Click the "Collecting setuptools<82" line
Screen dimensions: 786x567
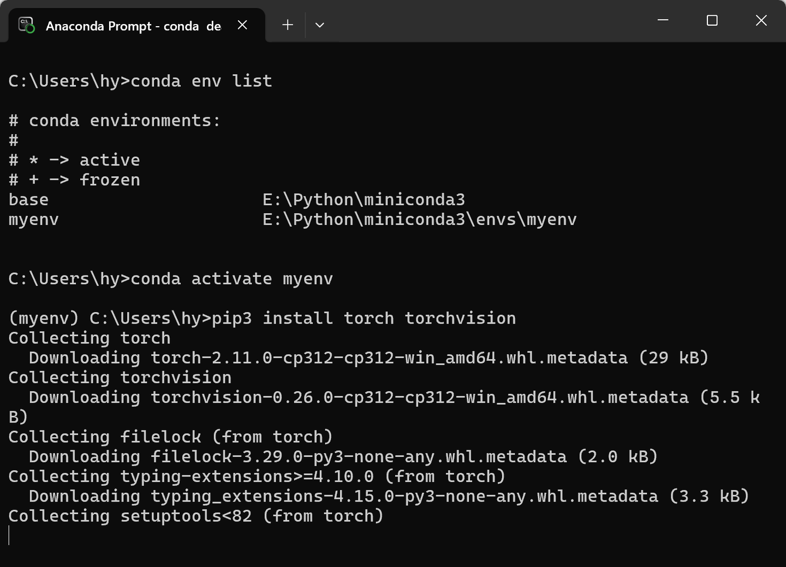[x=196, y=516]
